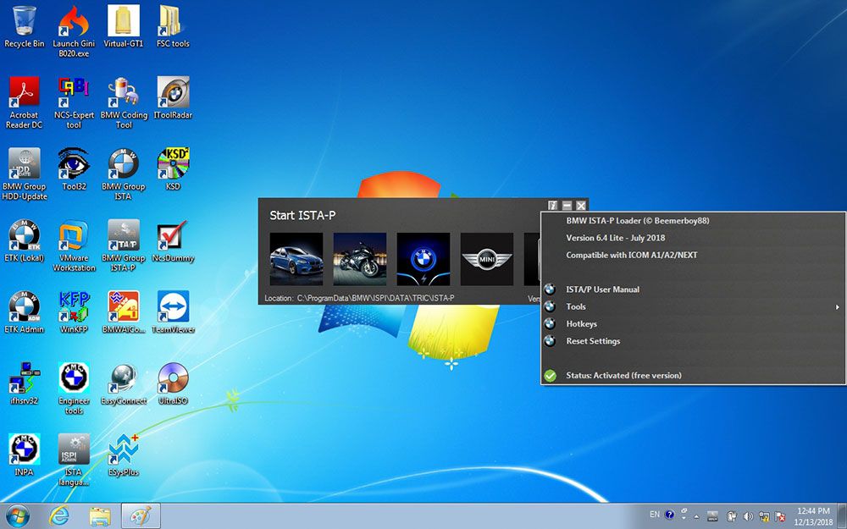Select the TeamViewer desktop icon
The height and width of the screenshot is (529, 847).
tap(173, 312)
